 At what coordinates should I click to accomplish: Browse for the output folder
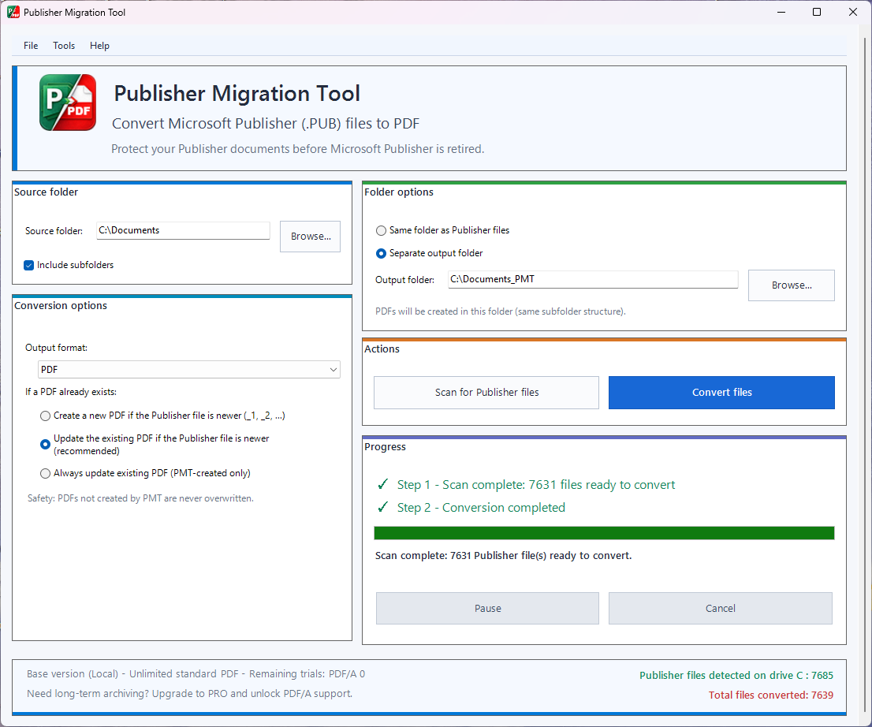pos(792,285)
